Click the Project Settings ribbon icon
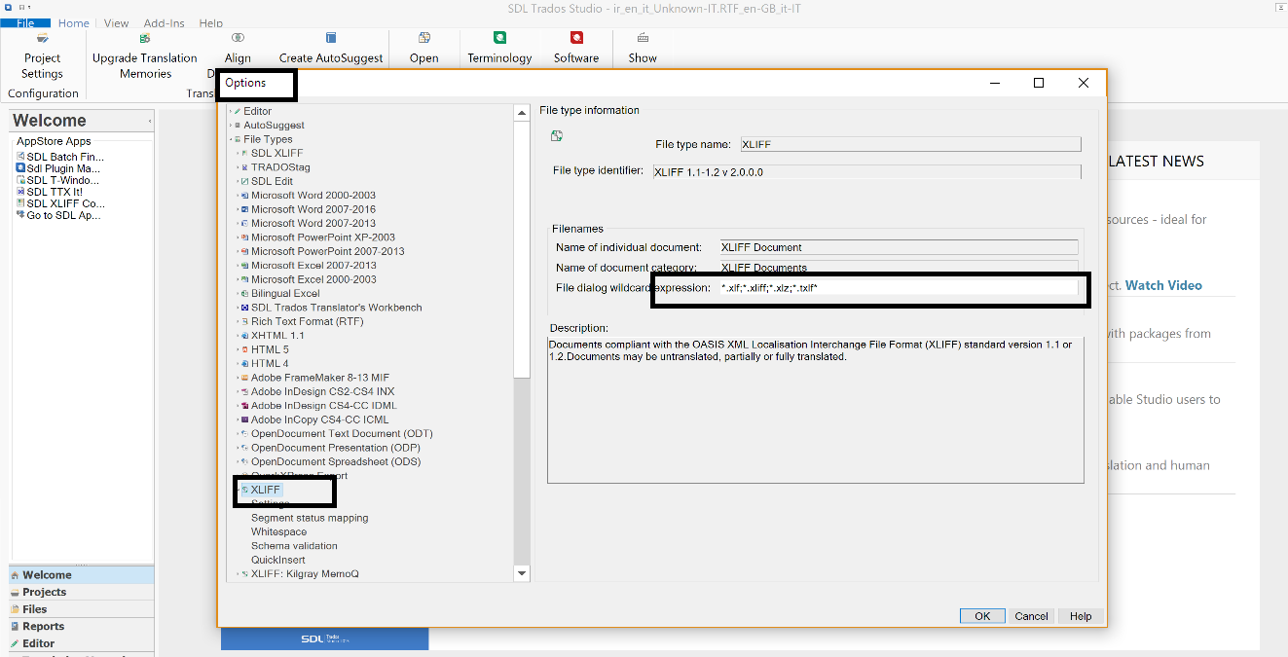The width and height of the screenshot is (1288, 657). click(x=42, y=38)
